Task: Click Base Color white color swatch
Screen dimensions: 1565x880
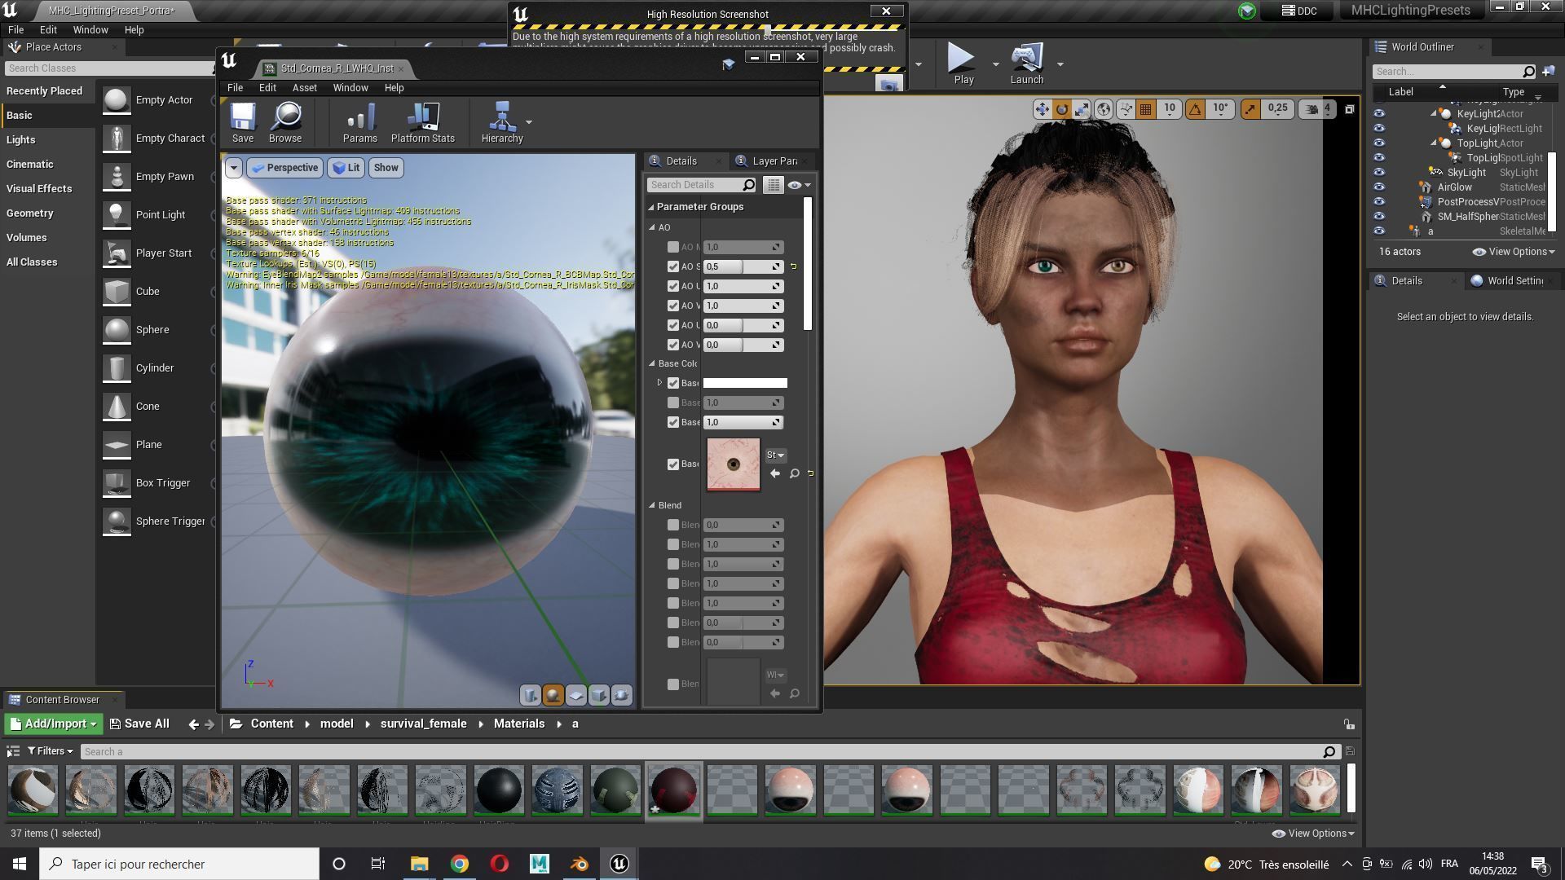Action: 745,383
